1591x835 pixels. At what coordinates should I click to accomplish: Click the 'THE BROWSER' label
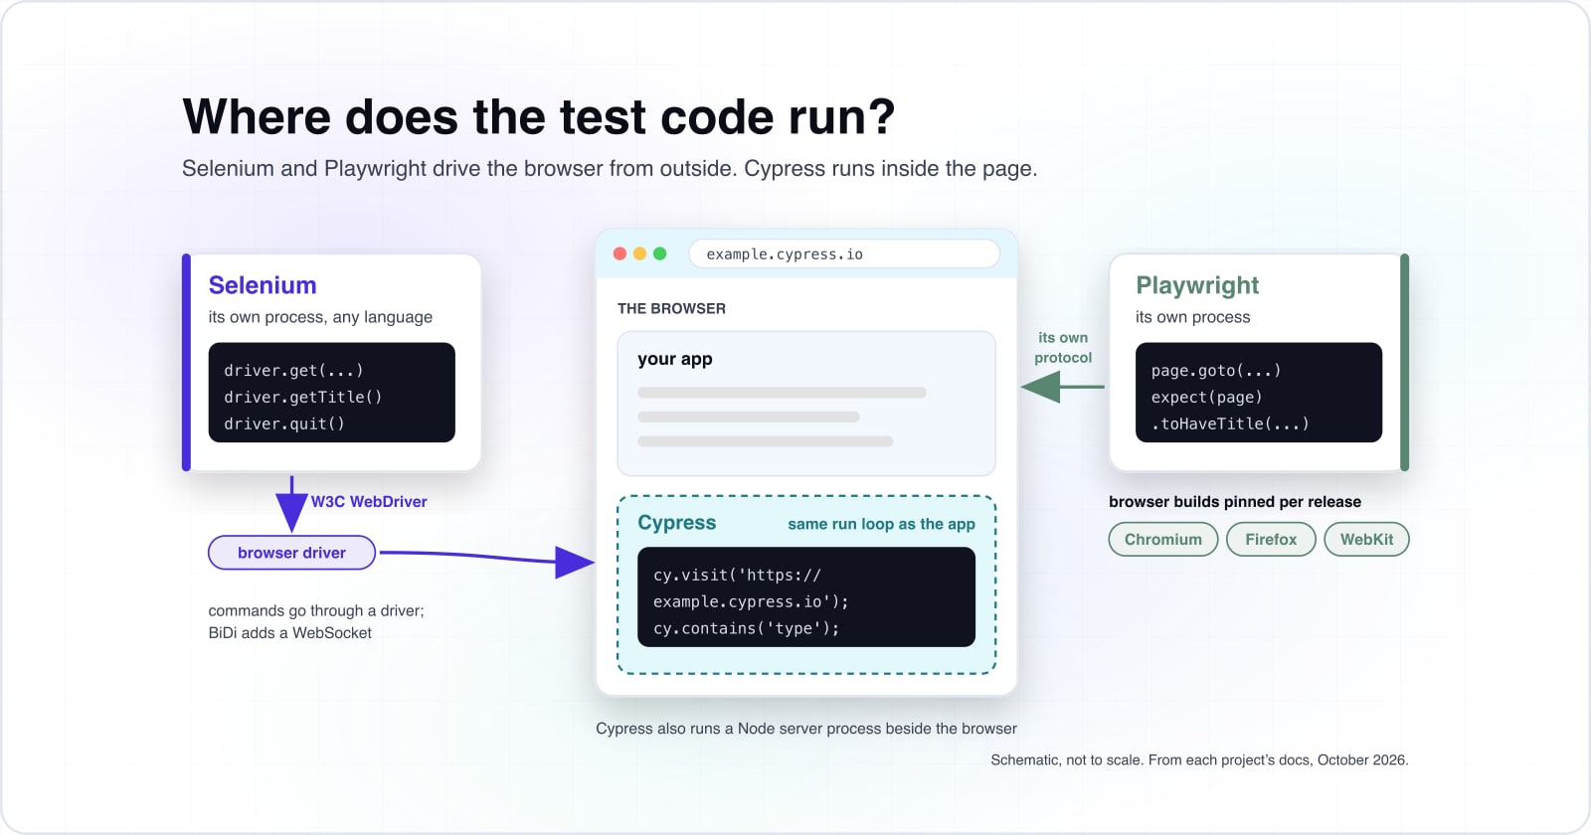click(671, 308)
